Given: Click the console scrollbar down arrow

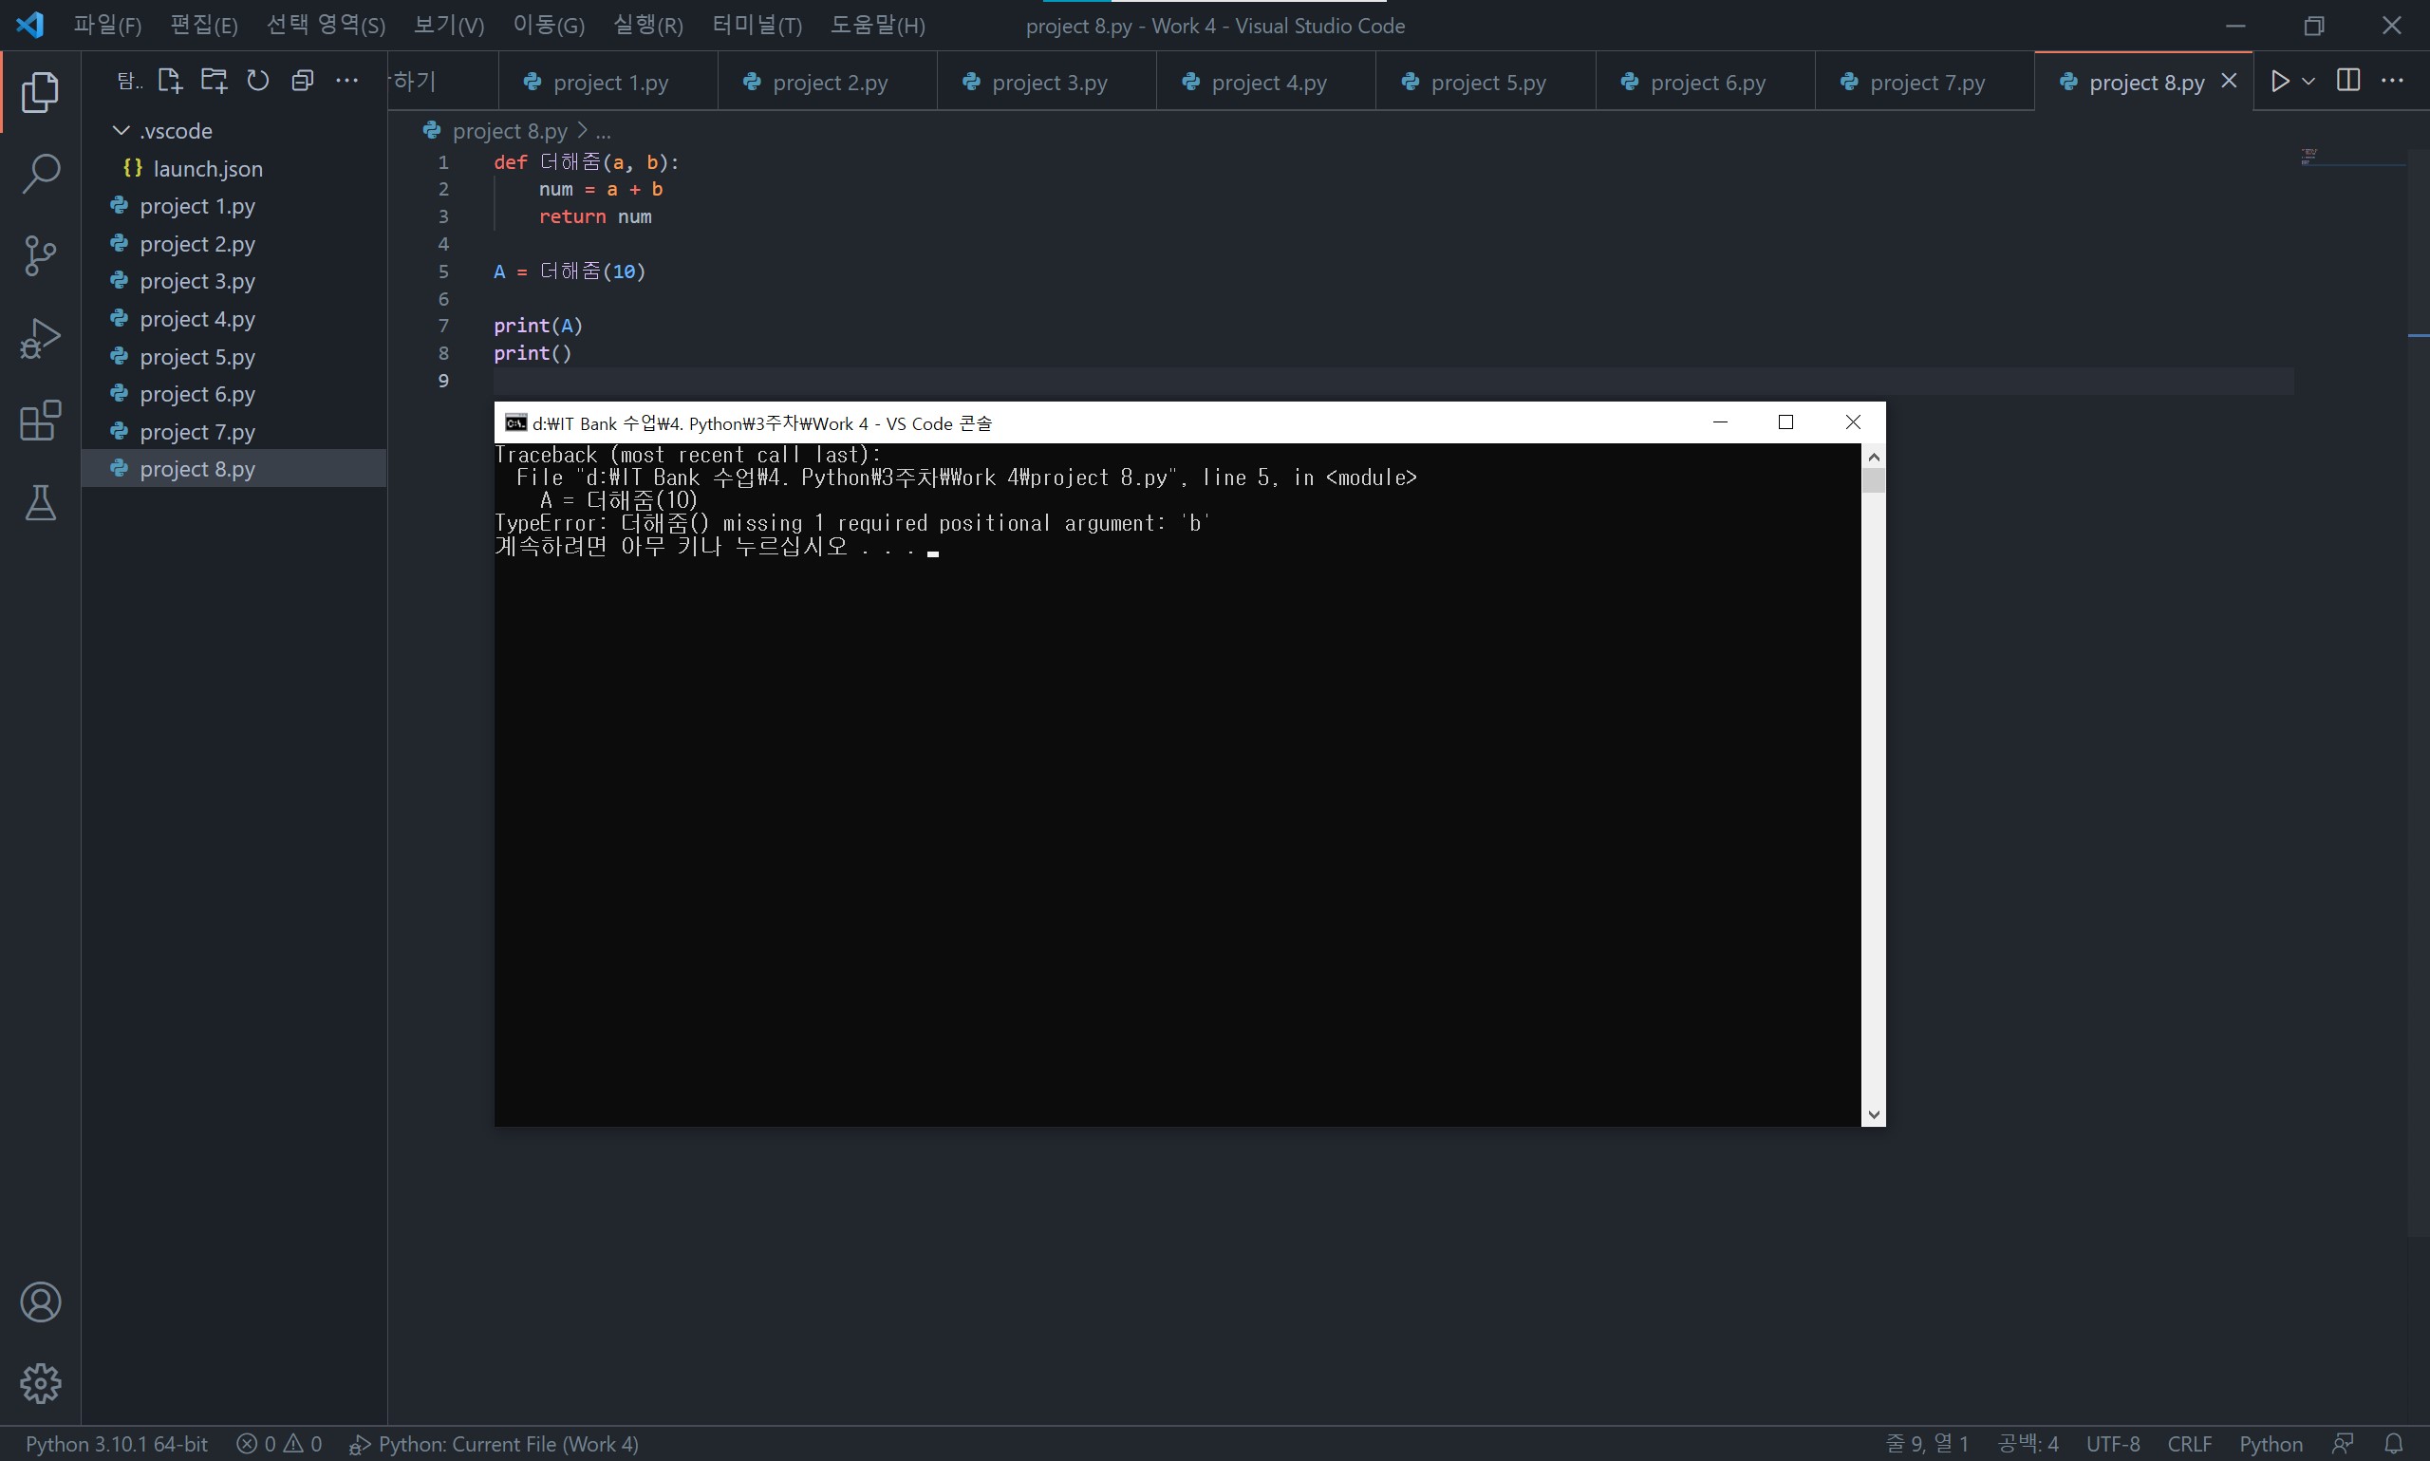Looking at the screenshot, I should pos(1873,1114).
